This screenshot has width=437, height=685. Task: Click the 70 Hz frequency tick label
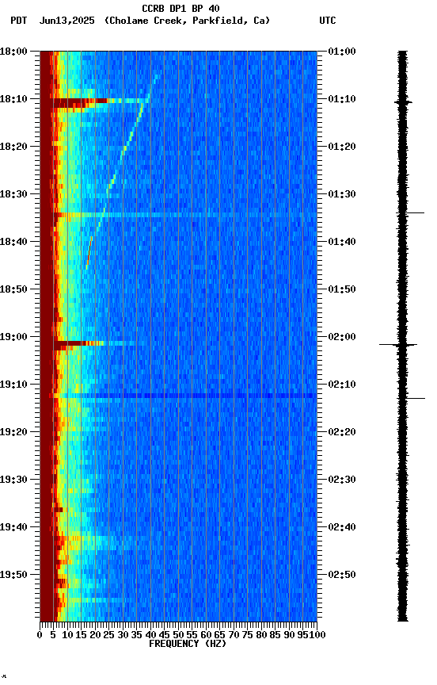(234, 635)
